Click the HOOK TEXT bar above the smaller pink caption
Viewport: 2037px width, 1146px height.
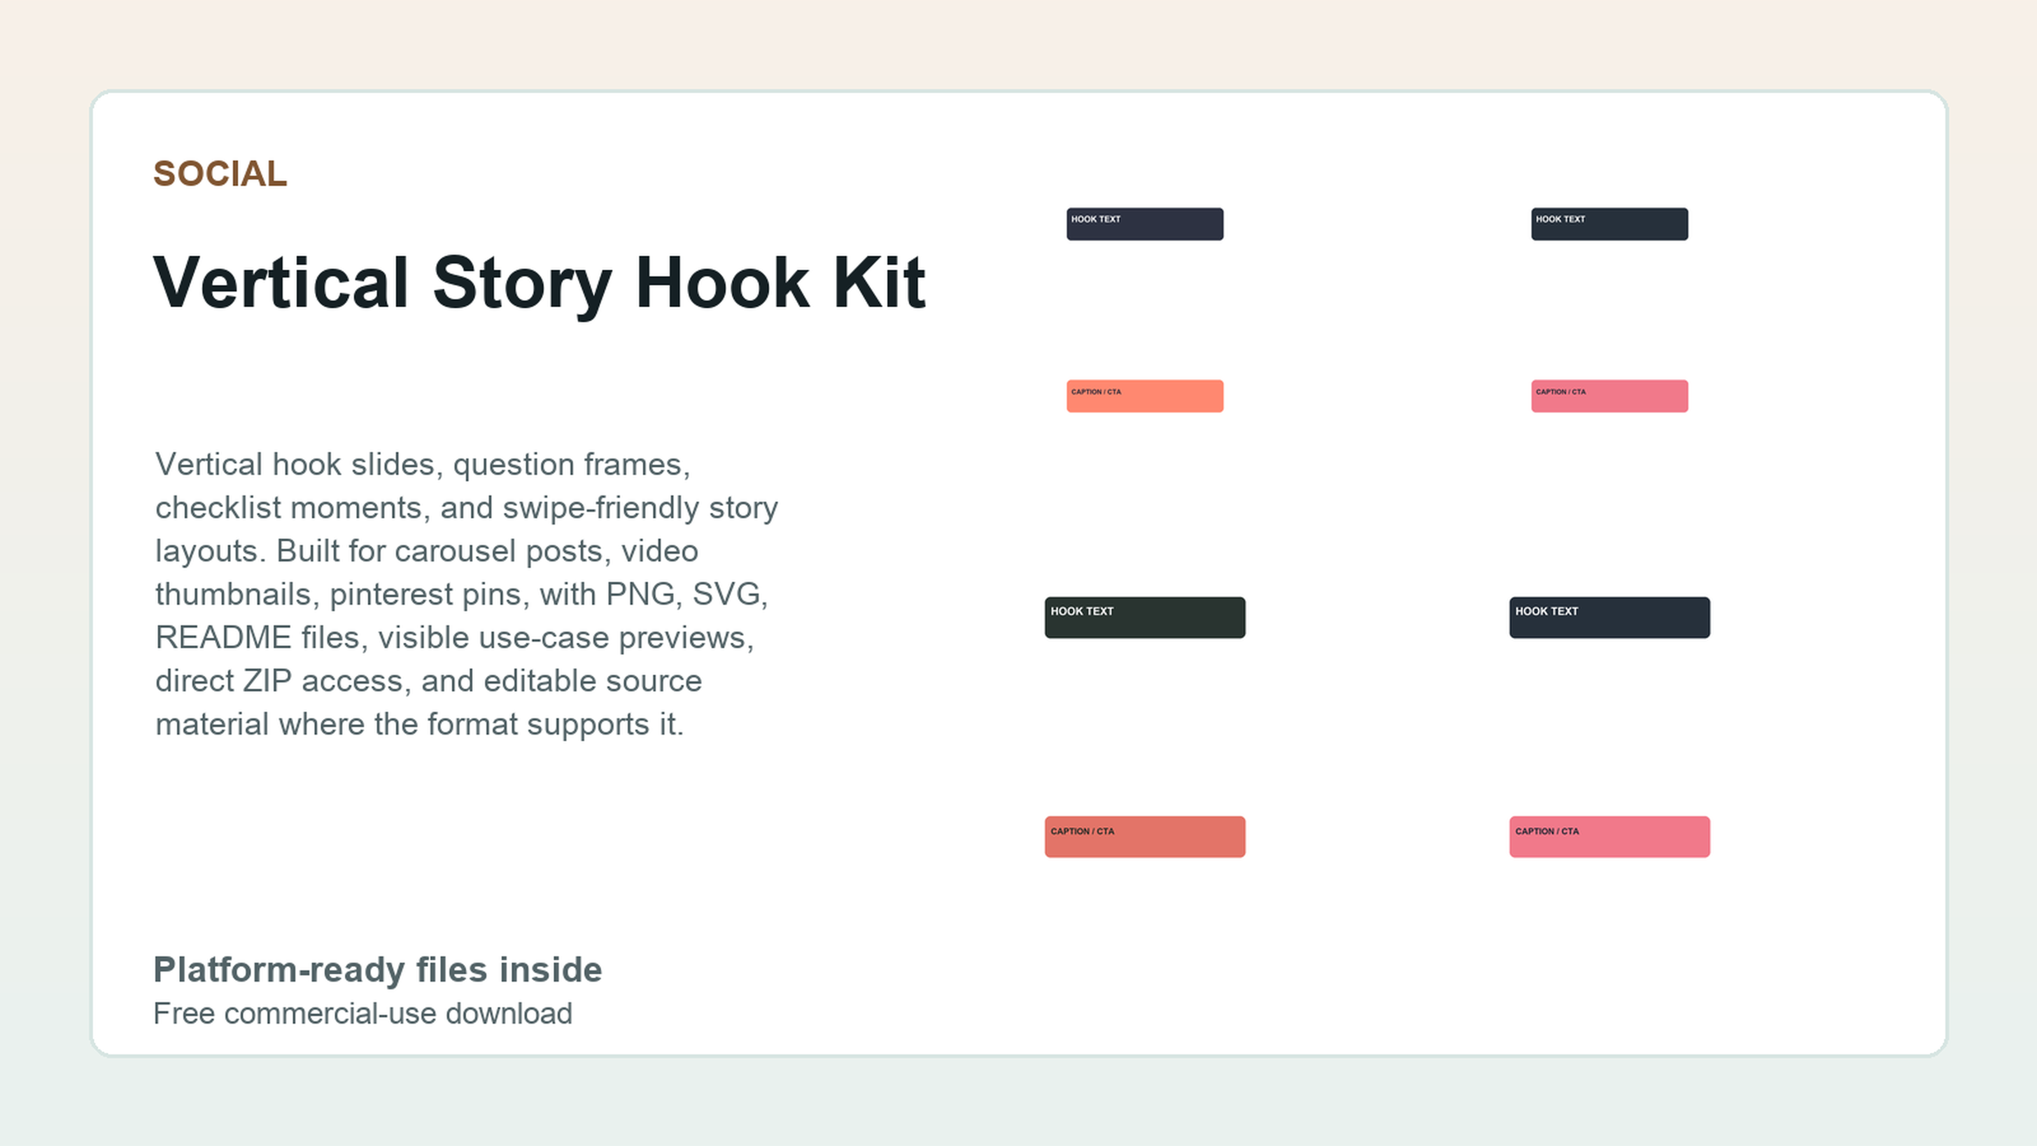[x=1609, y=224]
